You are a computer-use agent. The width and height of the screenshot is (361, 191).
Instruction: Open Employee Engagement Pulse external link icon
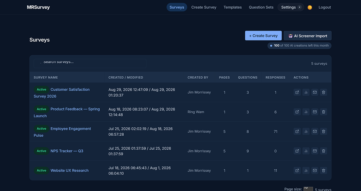coord(297,131)
